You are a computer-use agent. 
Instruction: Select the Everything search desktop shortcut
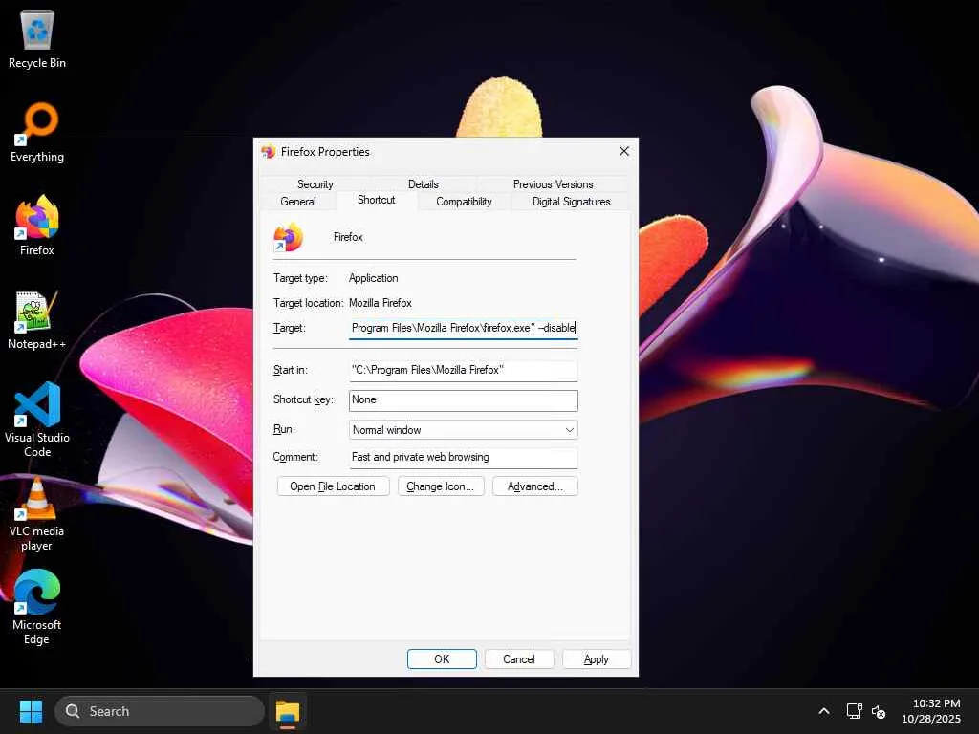pos(37,132)
